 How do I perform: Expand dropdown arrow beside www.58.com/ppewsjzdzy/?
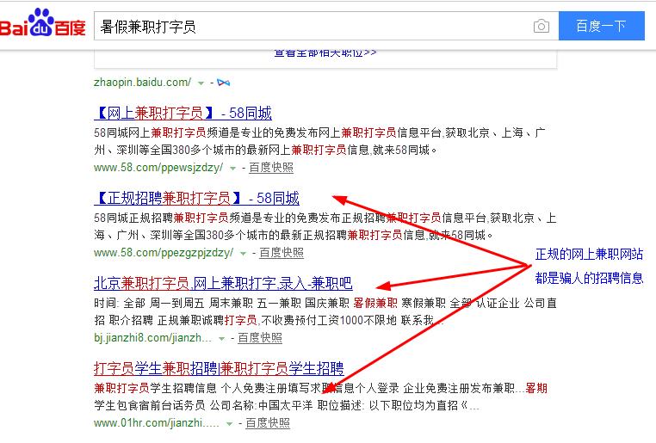[233, 169]
